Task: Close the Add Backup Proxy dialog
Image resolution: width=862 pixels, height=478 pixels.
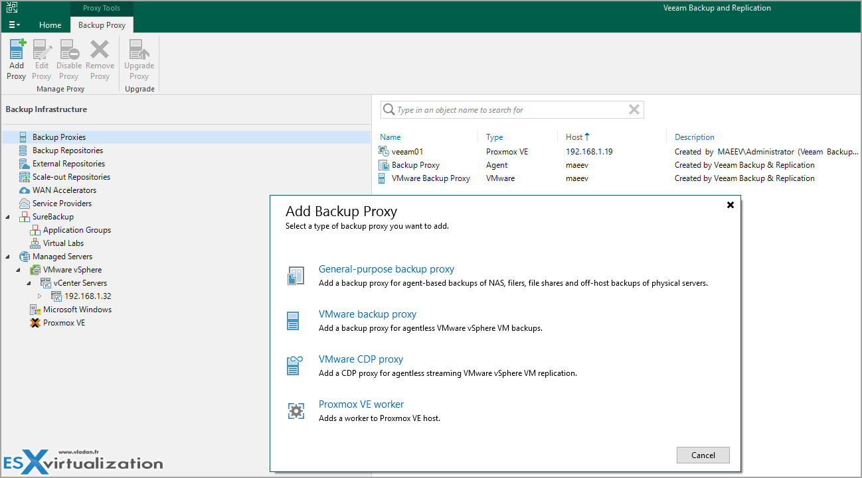Action: click(x=731, y=205)
